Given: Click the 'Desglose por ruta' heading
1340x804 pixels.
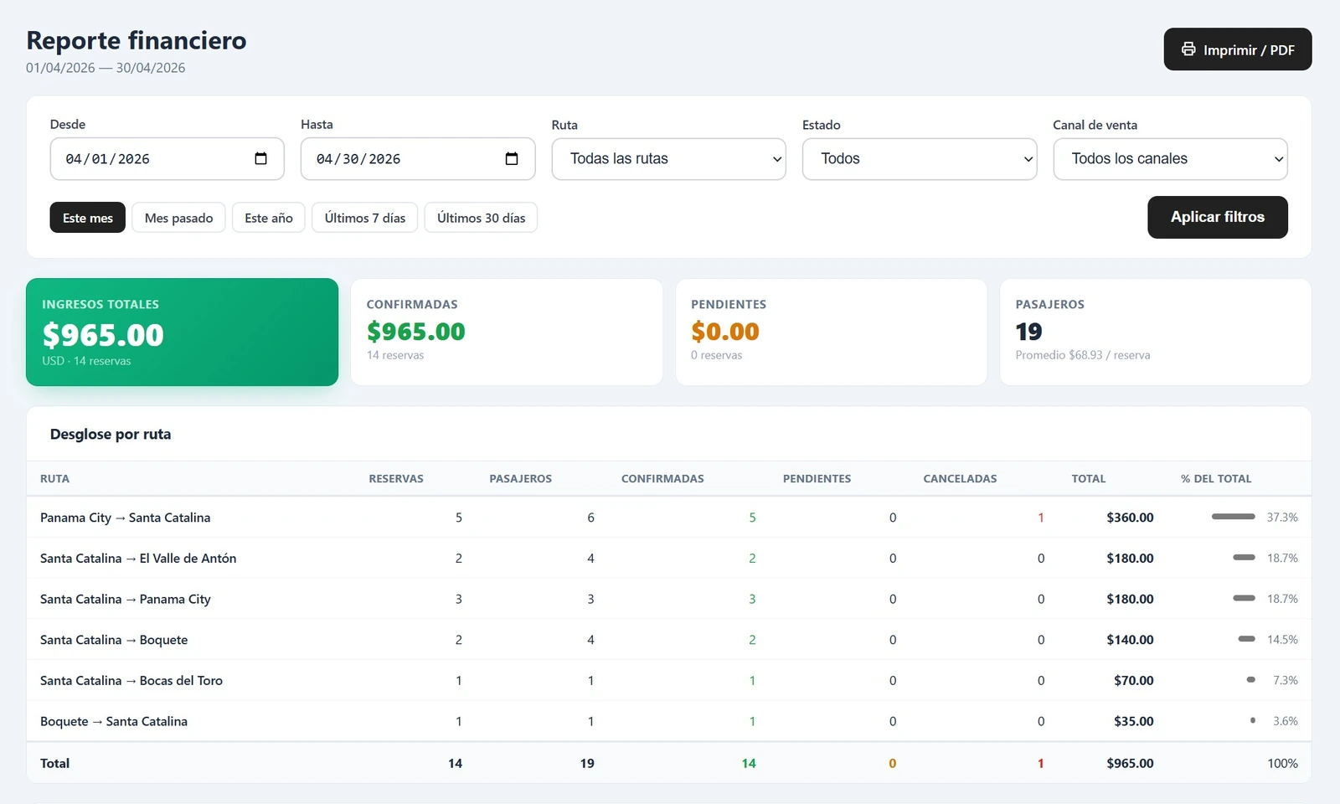Looking at the screenshot, I should [x=111, y=434].
